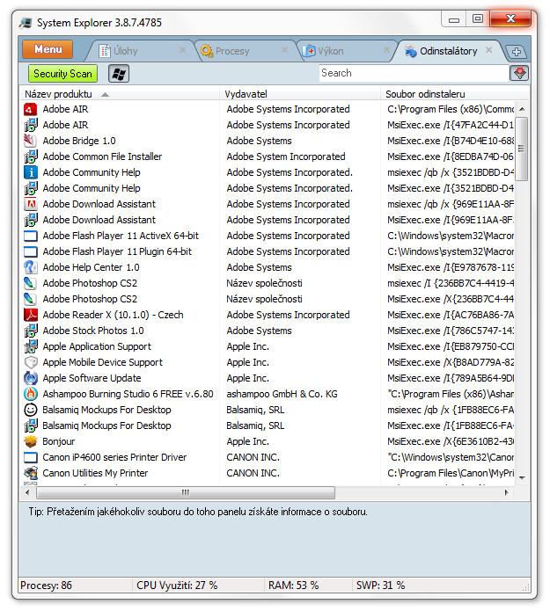
Task: Click the SWP: 31 % status
Action: click(x=380, y=586)
